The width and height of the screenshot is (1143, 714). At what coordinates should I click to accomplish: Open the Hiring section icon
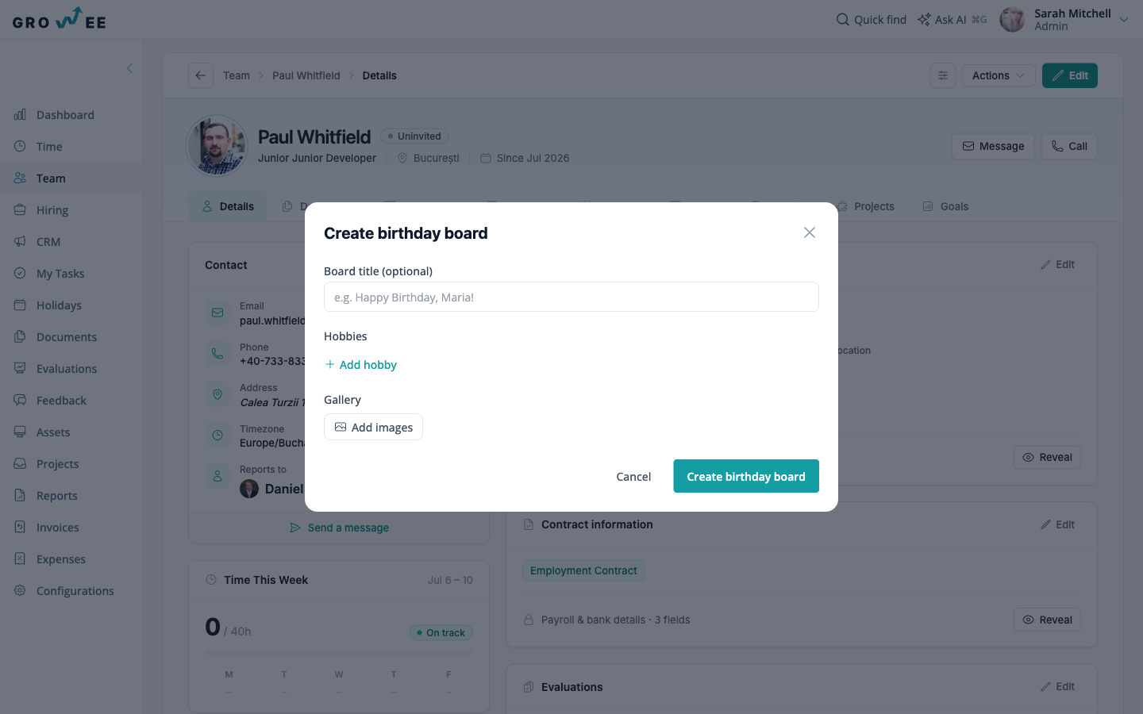tap(20, 210)
